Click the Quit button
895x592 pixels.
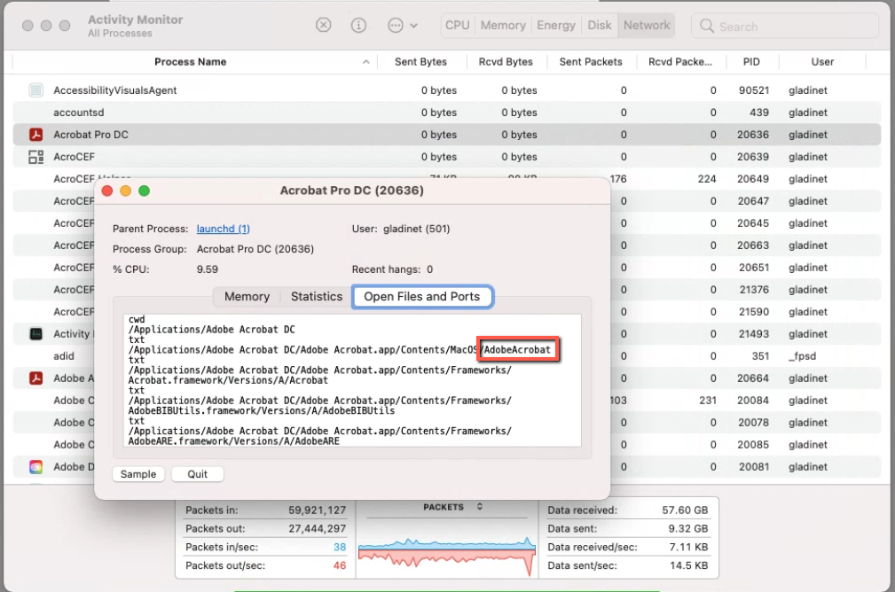point(198,474)
